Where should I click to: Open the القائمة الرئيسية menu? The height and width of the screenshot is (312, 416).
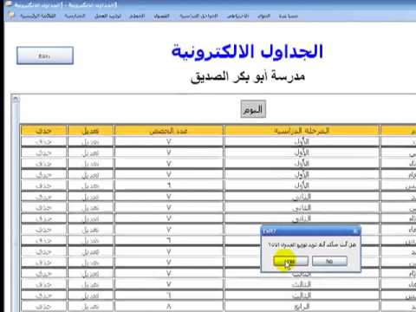point(38,16)
